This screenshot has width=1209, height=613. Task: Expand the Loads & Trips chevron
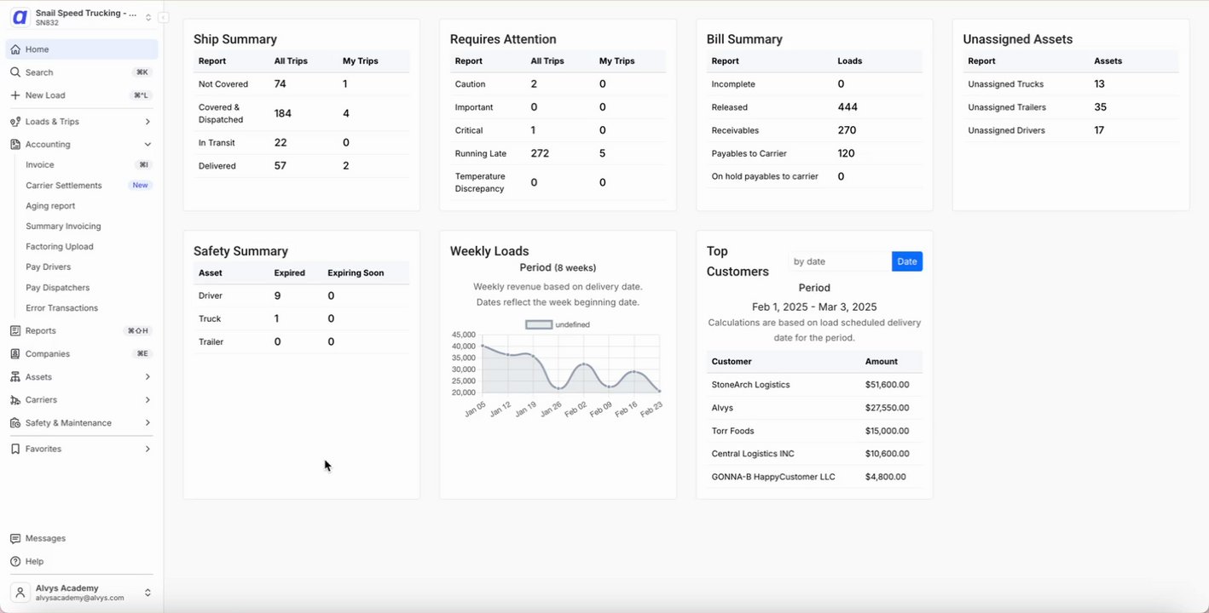[x=148, y=122]
